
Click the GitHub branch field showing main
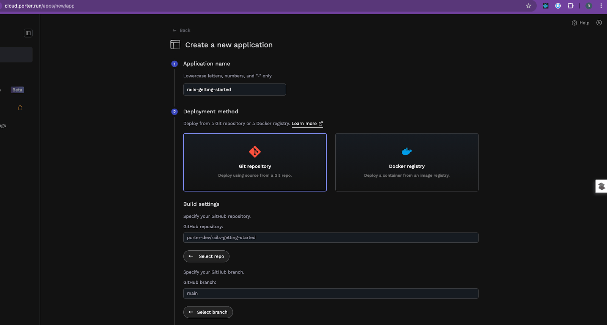pos(331,294)
